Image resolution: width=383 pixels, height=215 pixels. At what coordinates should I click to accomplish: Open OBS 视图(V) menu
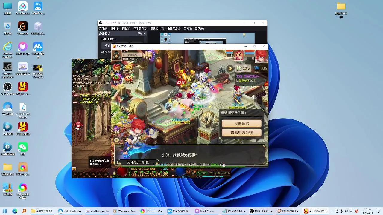coord(126,29)
